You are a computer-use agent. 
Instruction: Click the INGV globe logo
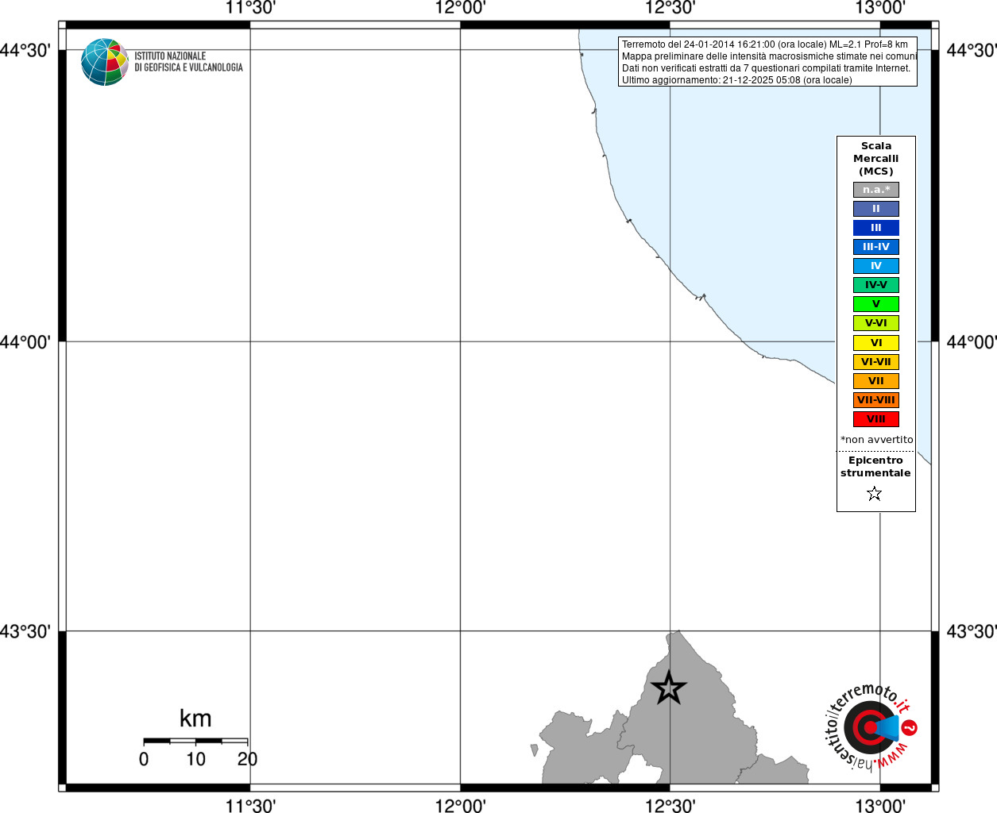click(105, 62)
